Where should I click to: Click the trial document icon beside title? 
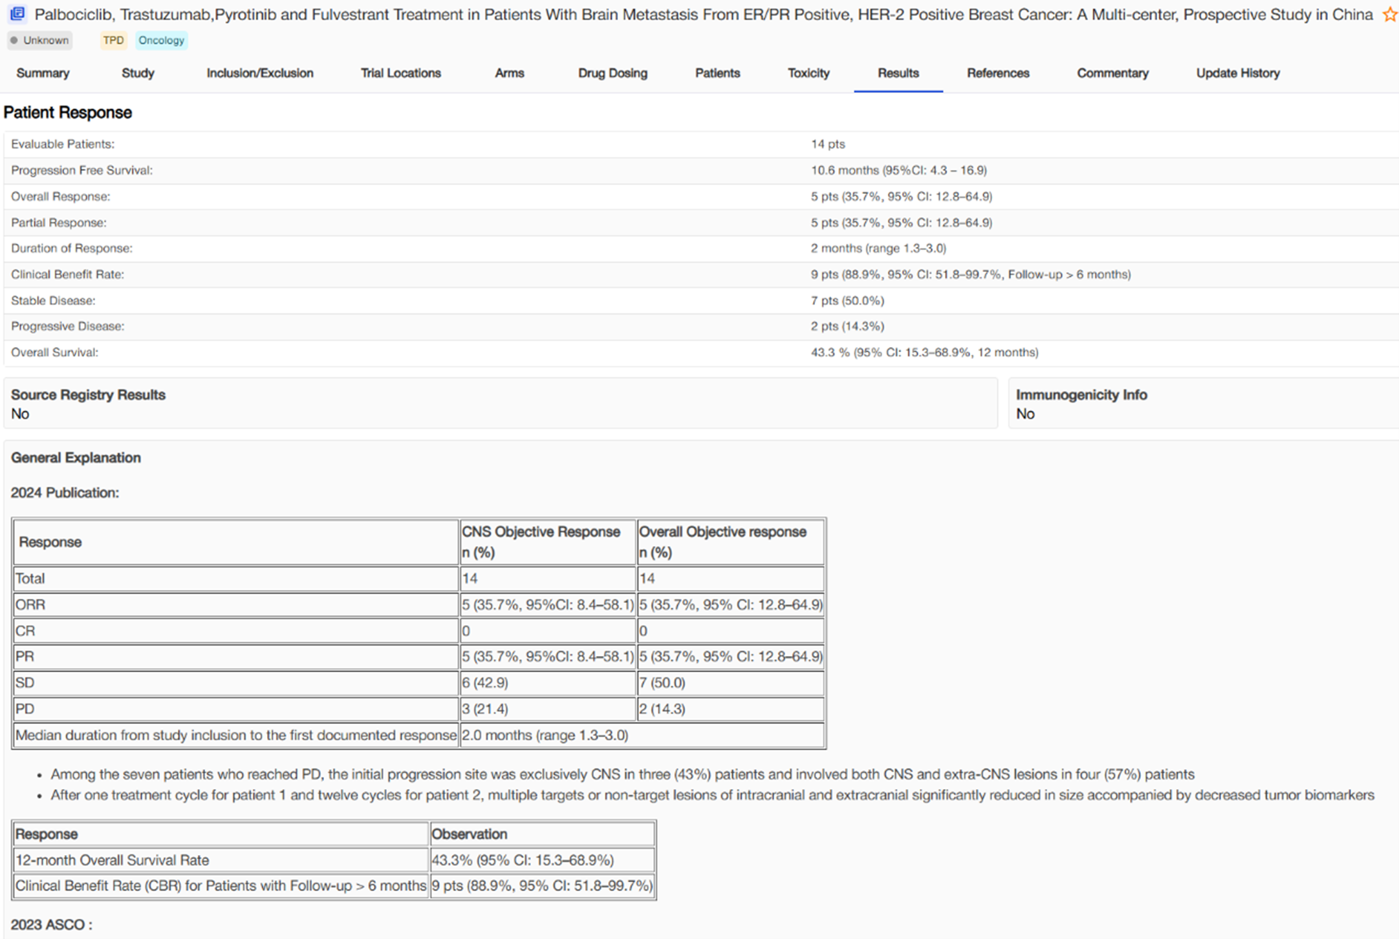pos(17,14)
